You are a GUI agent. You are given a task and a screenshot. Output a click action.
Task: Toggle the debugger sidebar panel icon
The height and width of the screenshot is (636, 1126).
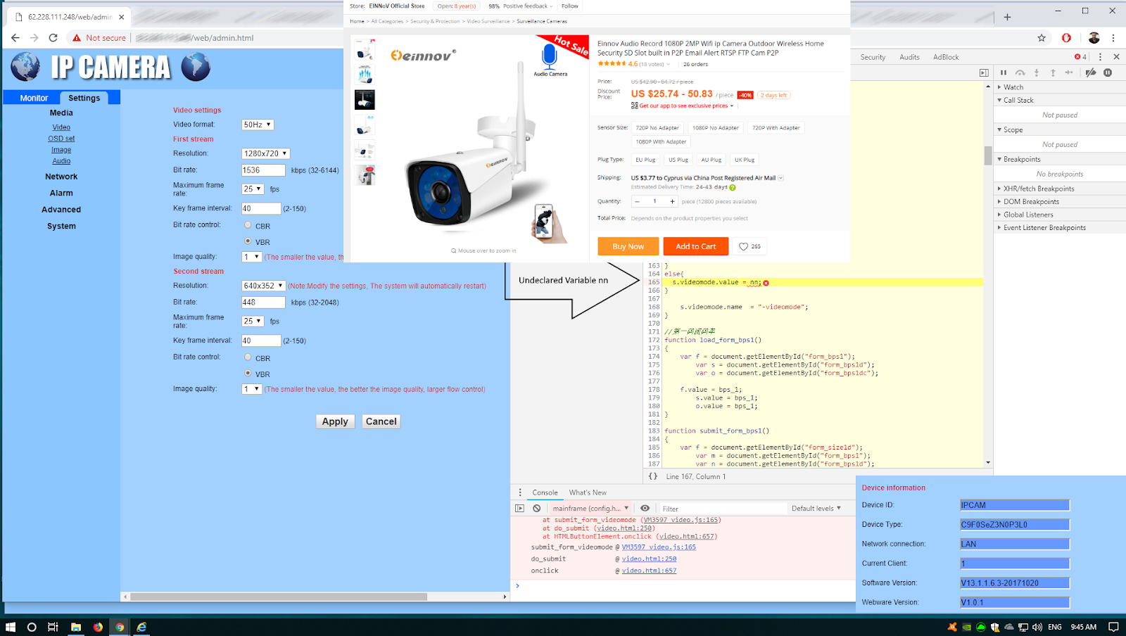click(984, 72)
